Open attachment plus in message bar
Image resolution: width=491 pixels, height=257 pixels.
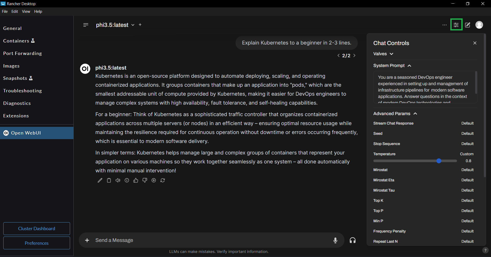(x=87, y=240)
